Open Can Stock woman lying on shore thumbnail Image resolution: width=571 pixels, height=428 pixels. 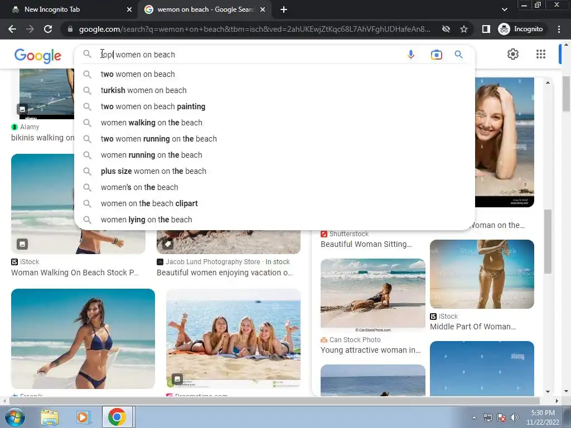pos(373,295)
